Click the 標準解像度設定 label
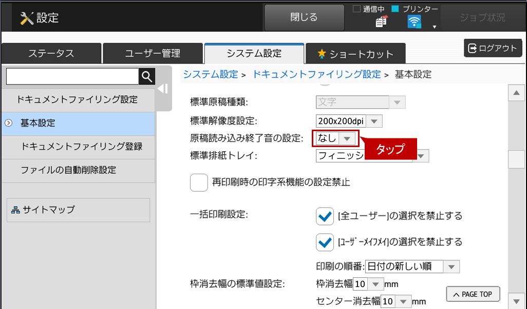 tap(223, 121)
